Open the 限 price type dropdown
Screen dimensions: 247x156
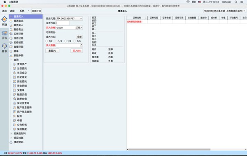(80, 28)
